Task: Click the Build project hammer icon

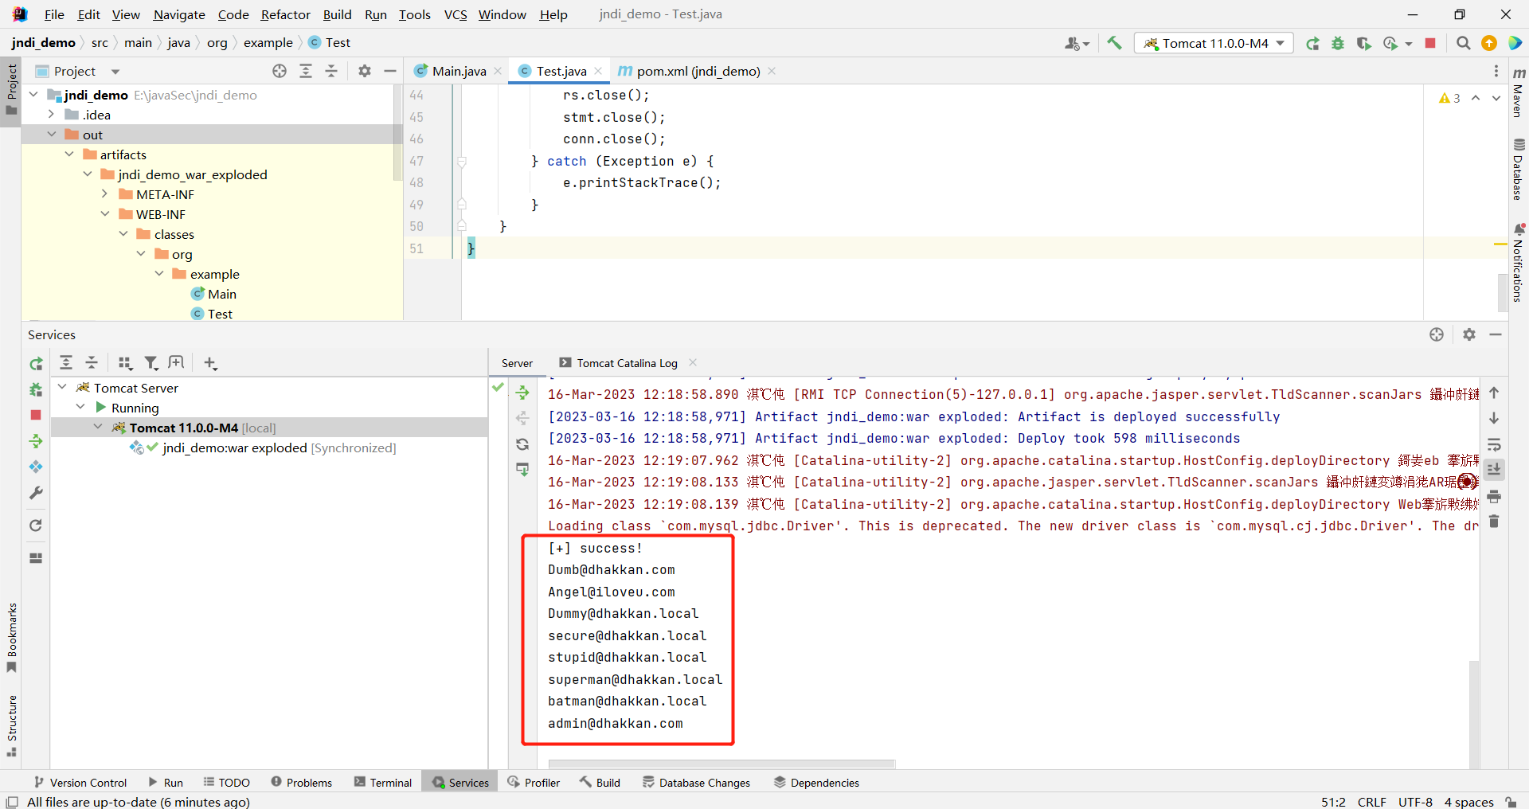Action: tap(1114, 43)
